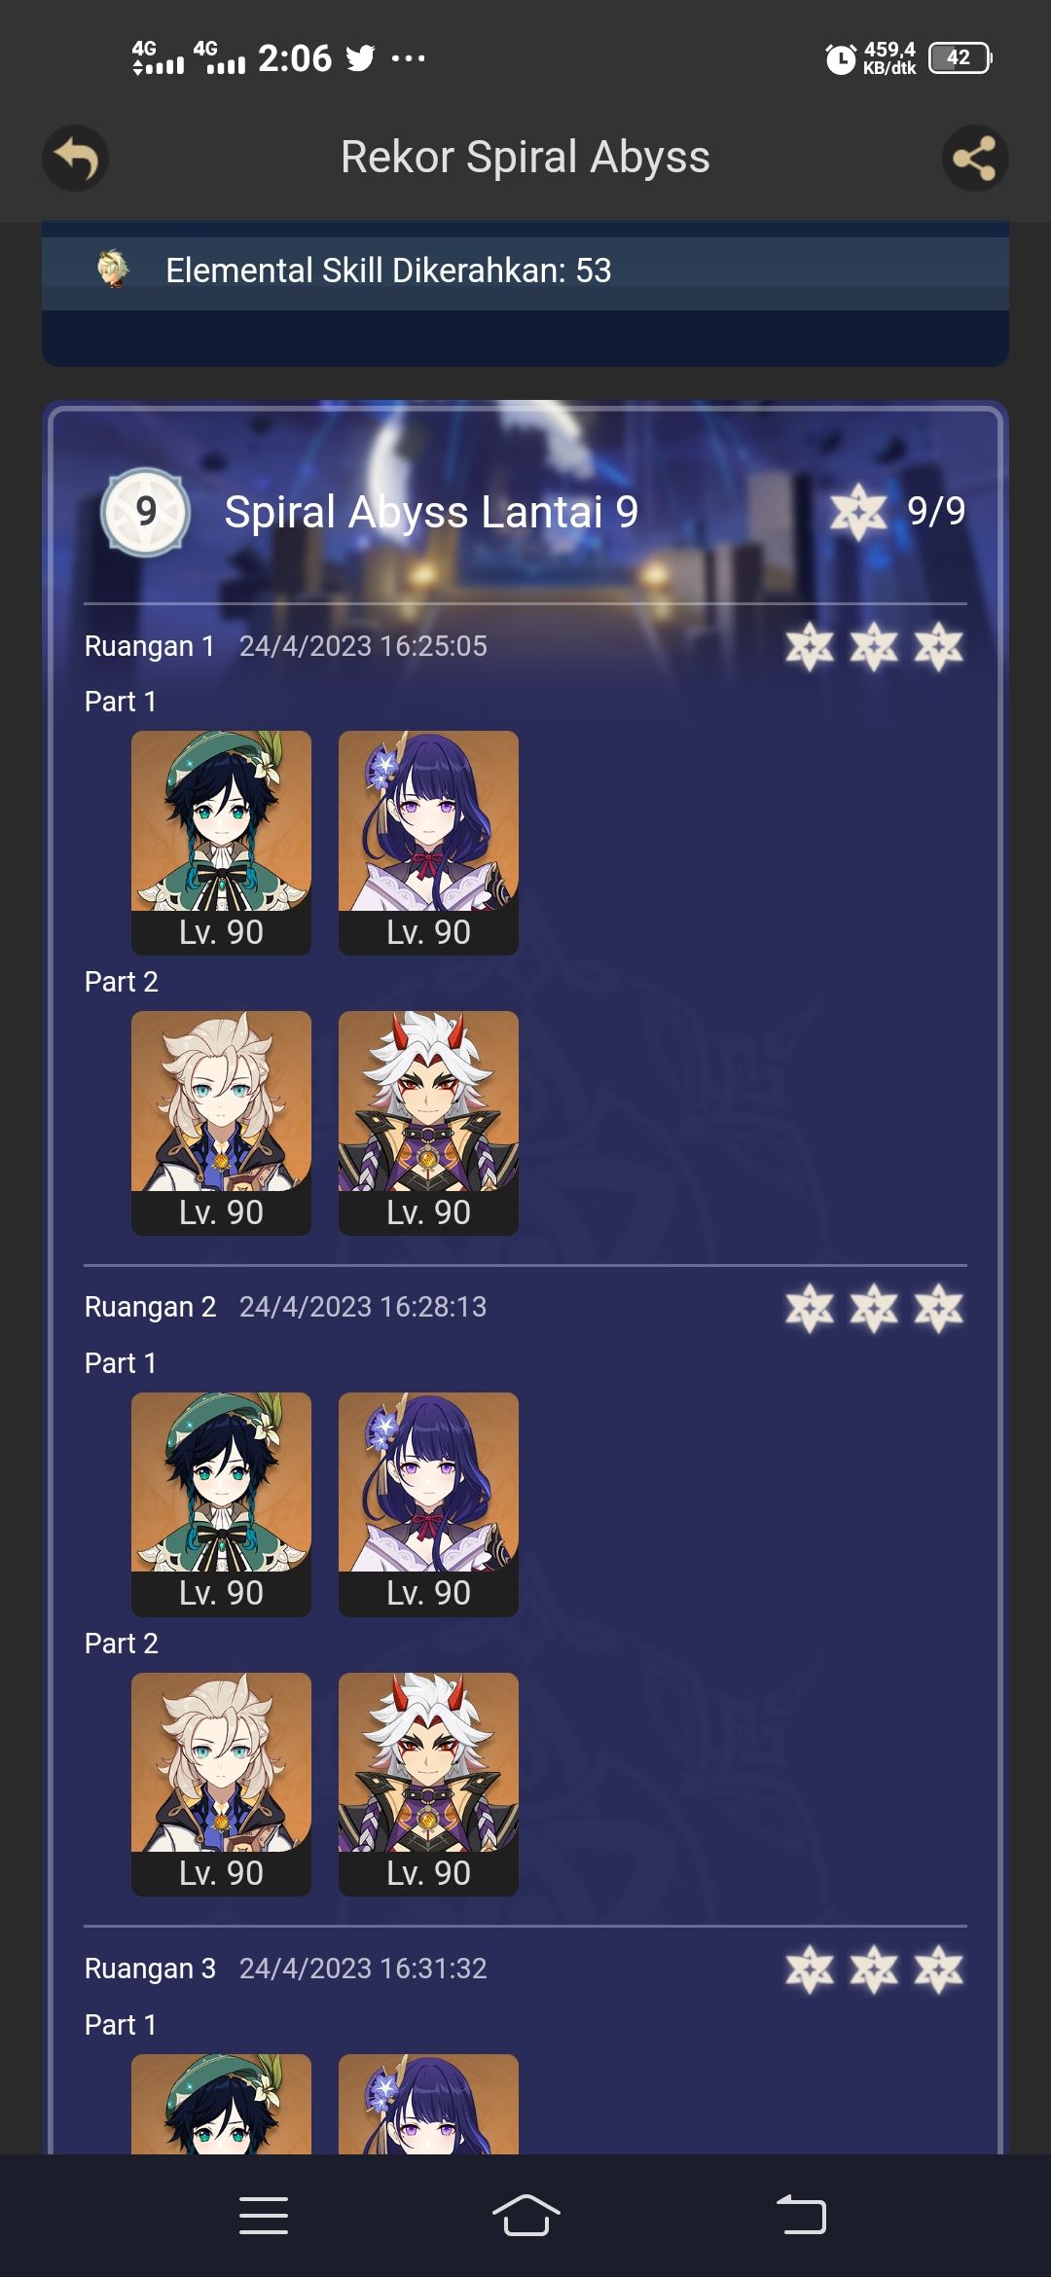Select Albedo portrait in Ruangan 1 Part 2
1051x2277 pixels.
coord(221,1123)
